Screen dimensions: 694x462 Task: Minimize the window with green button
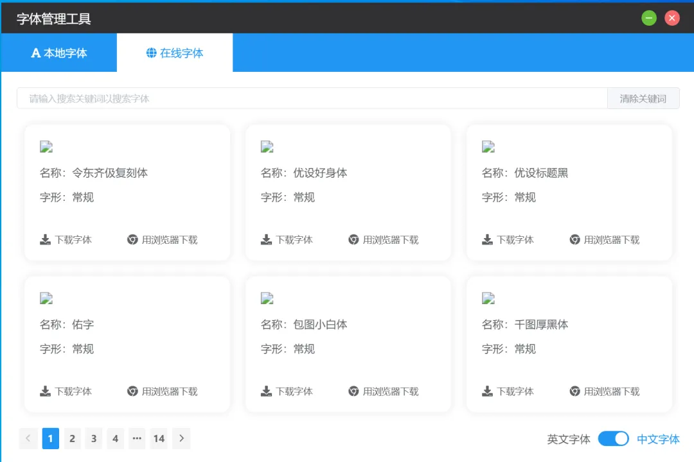pos(649,18)
